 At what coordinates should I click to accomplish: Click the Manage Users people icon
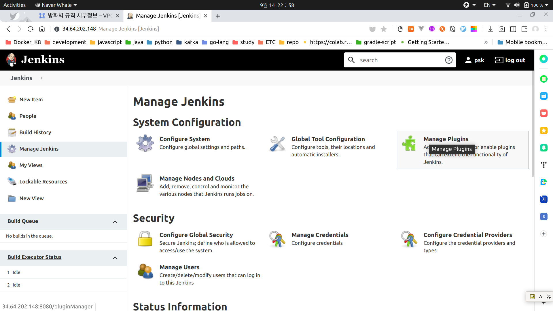point(145,271)
